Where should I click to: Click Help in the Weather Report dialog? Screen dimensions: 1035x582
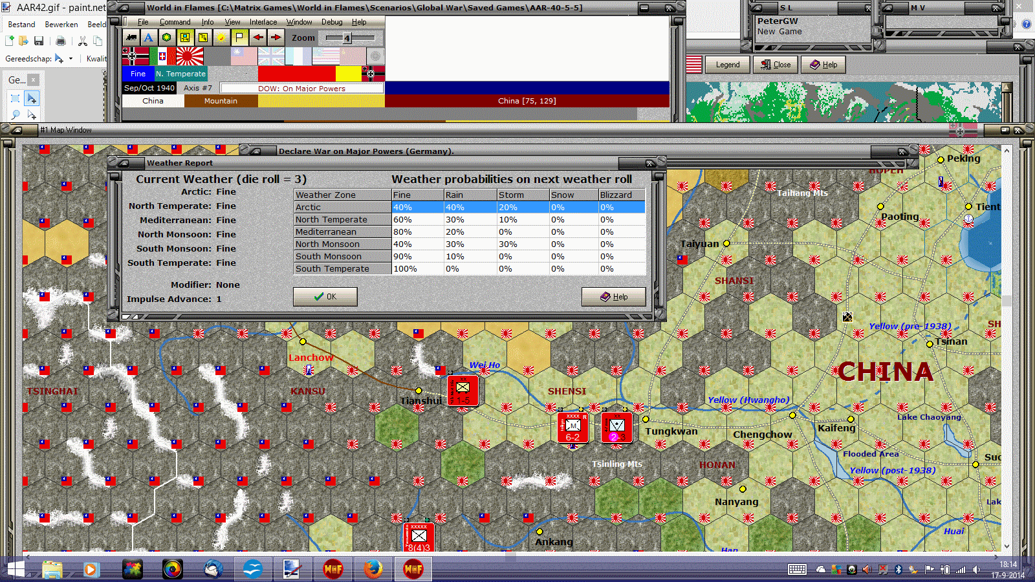[613, 297]
